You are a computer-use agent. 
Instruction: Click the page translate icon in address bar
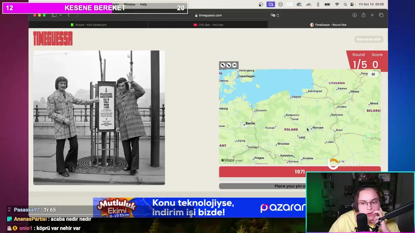click(x=273, y=15)
